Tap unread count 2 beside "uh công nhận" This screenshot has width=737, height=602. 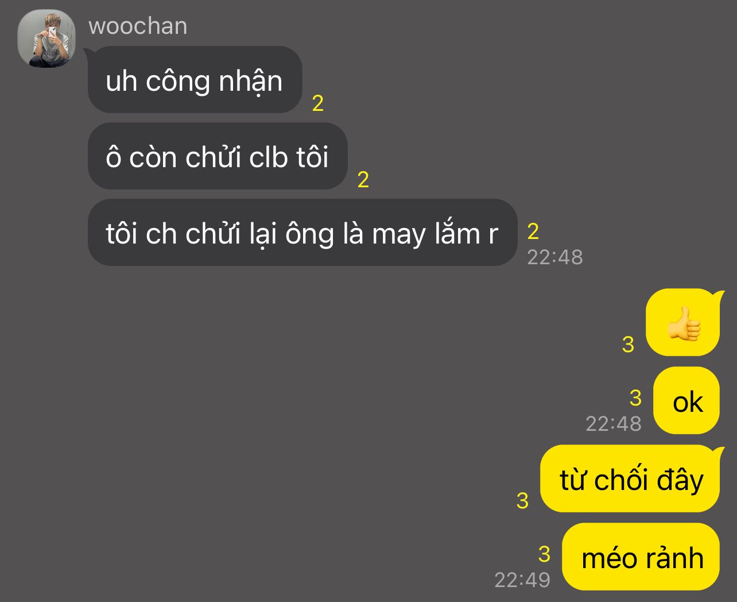318,103
